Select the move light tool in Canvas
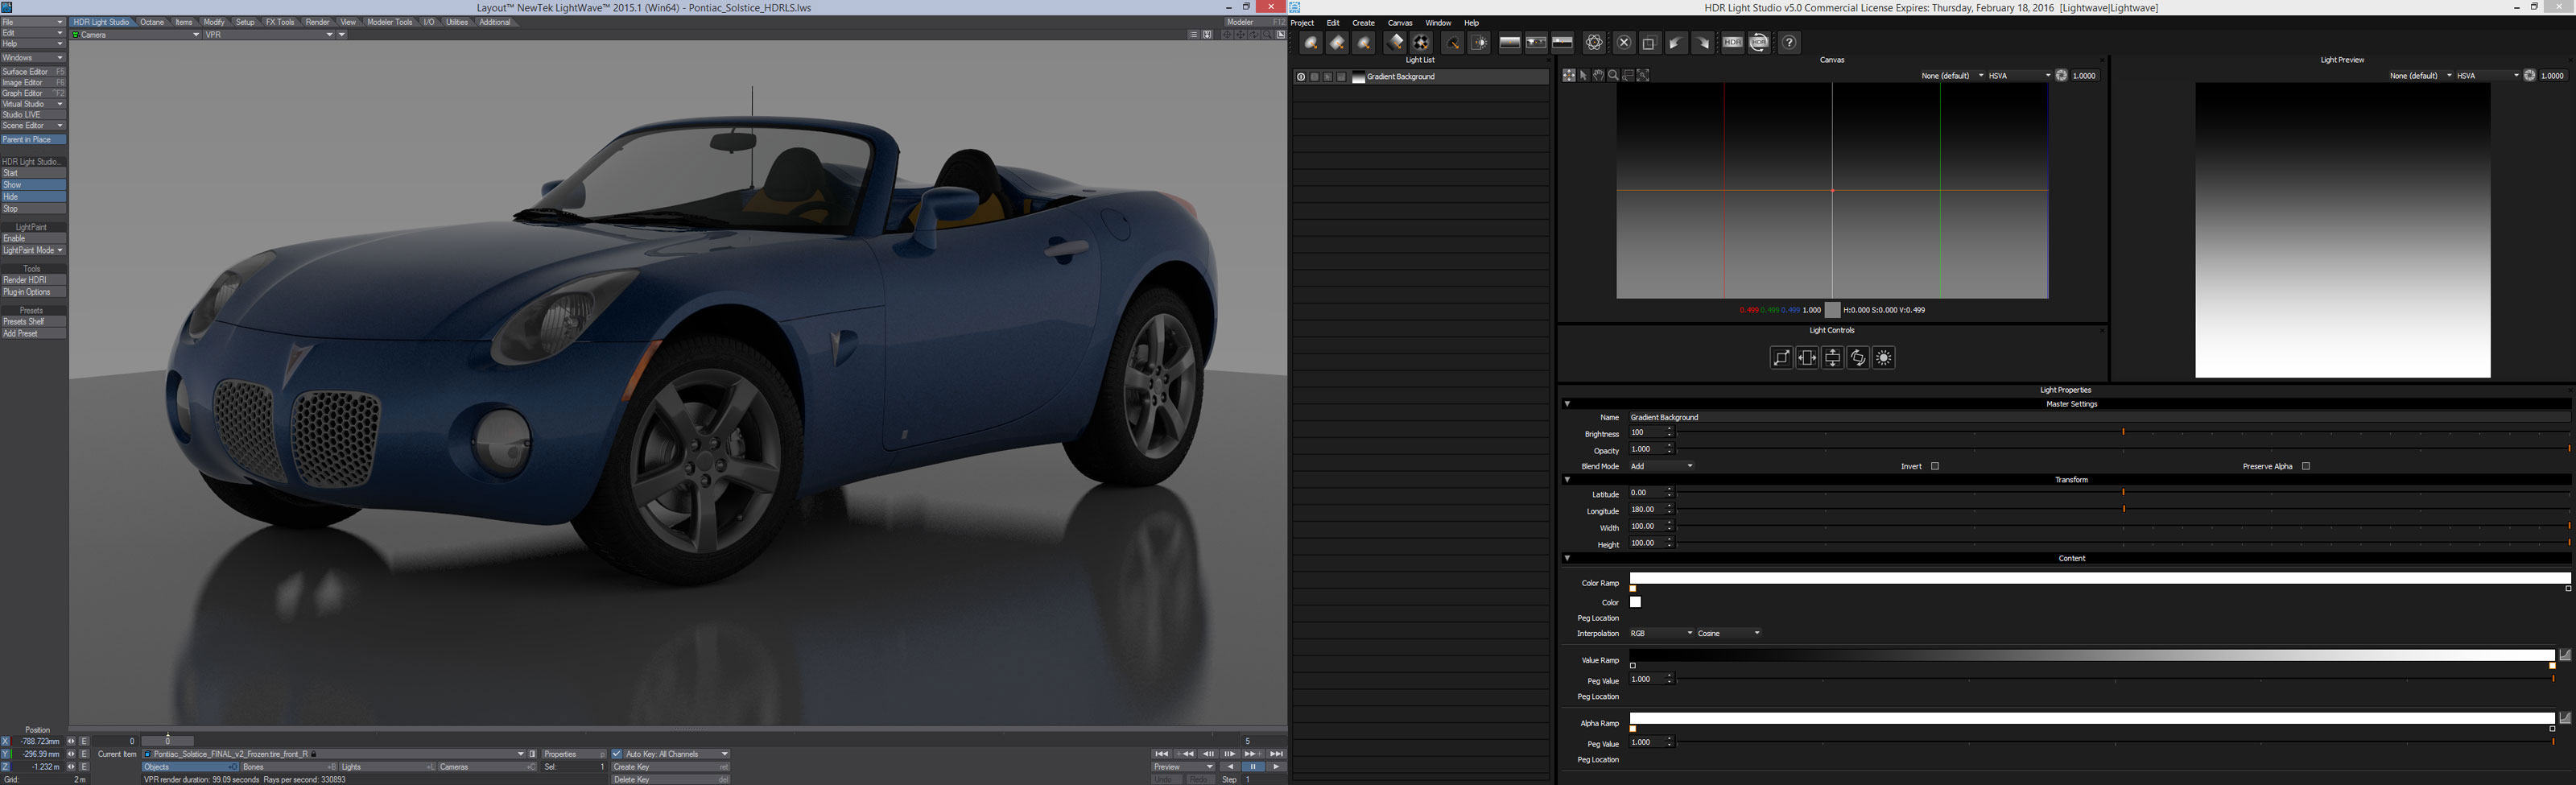Screen dimensions: 2576x785 pyautogui.click(x=1568, y=75)
